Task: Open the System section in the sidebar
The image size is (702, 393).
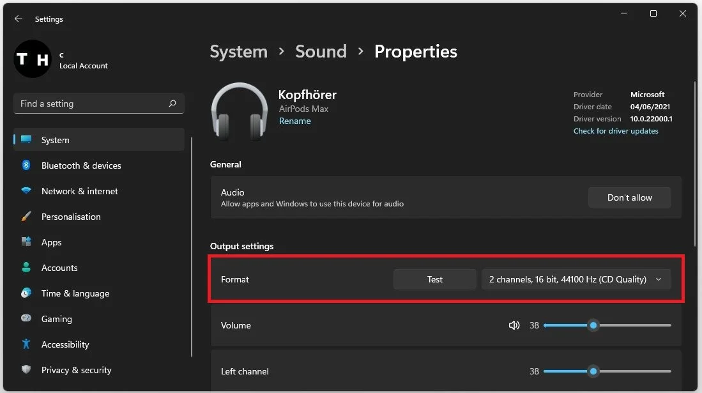Action: click(55, 139)
